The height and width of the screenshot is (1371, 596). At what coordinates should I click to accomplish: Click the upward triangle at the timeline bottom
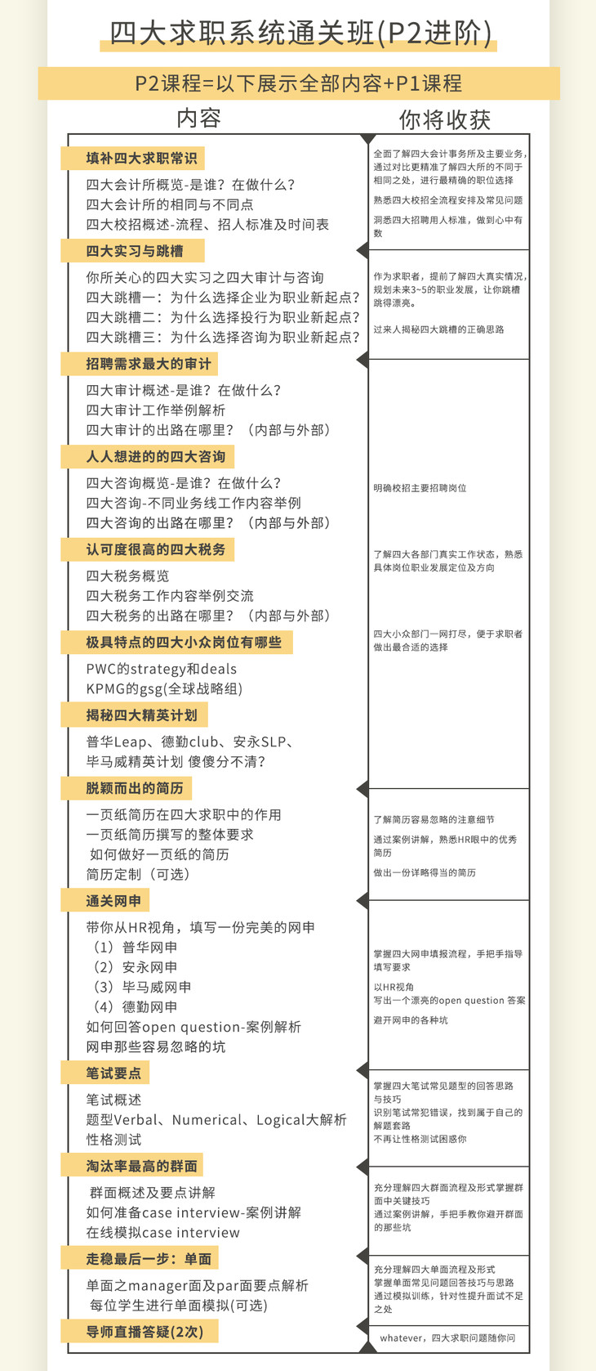pyautogui.click(x=368, y=1347)
